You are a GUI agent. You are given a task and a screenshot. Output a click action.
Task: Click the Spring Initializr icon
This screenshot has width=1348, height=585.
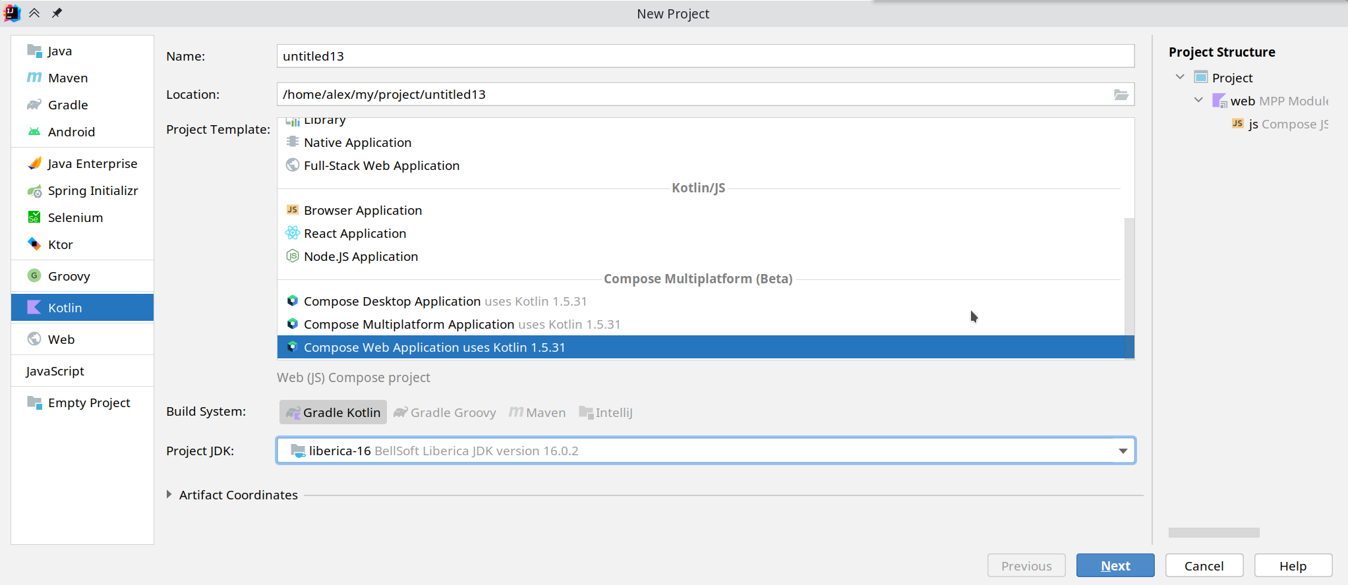(x=34, y=190)
